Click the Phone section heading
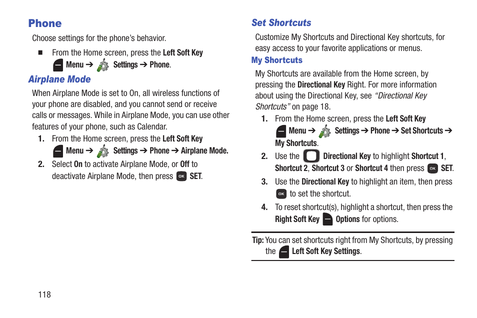 click(x=45, y=23)
